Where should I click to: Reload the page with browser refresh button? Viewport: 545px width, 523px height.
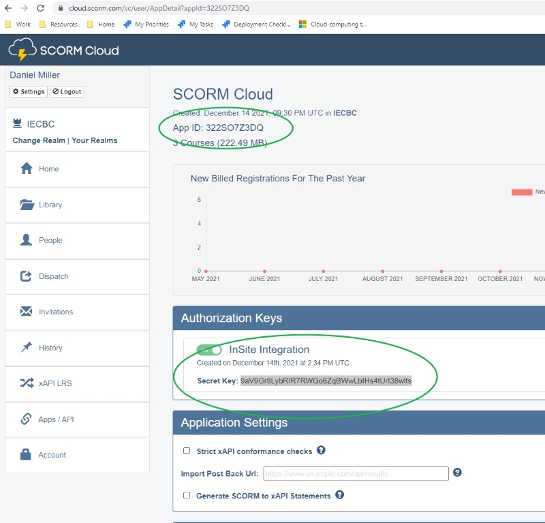(x=40, y=8)
